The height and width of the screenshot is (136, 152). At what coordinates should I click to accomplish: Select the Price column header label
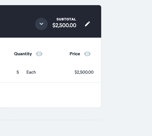click(75, 54)
